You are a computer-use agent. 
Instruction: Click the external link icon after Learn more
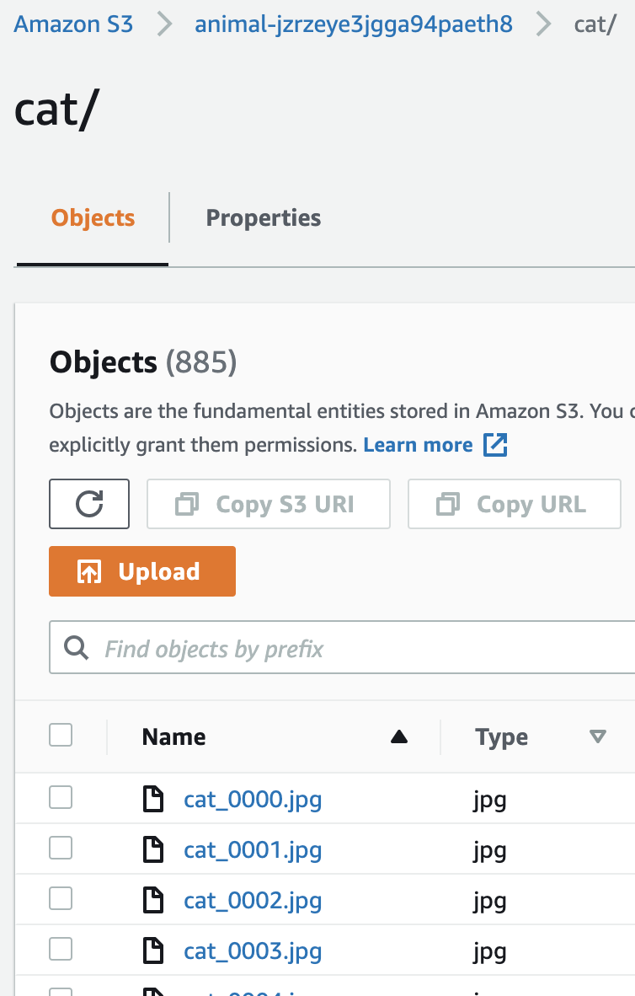click(x=495, y=445)
